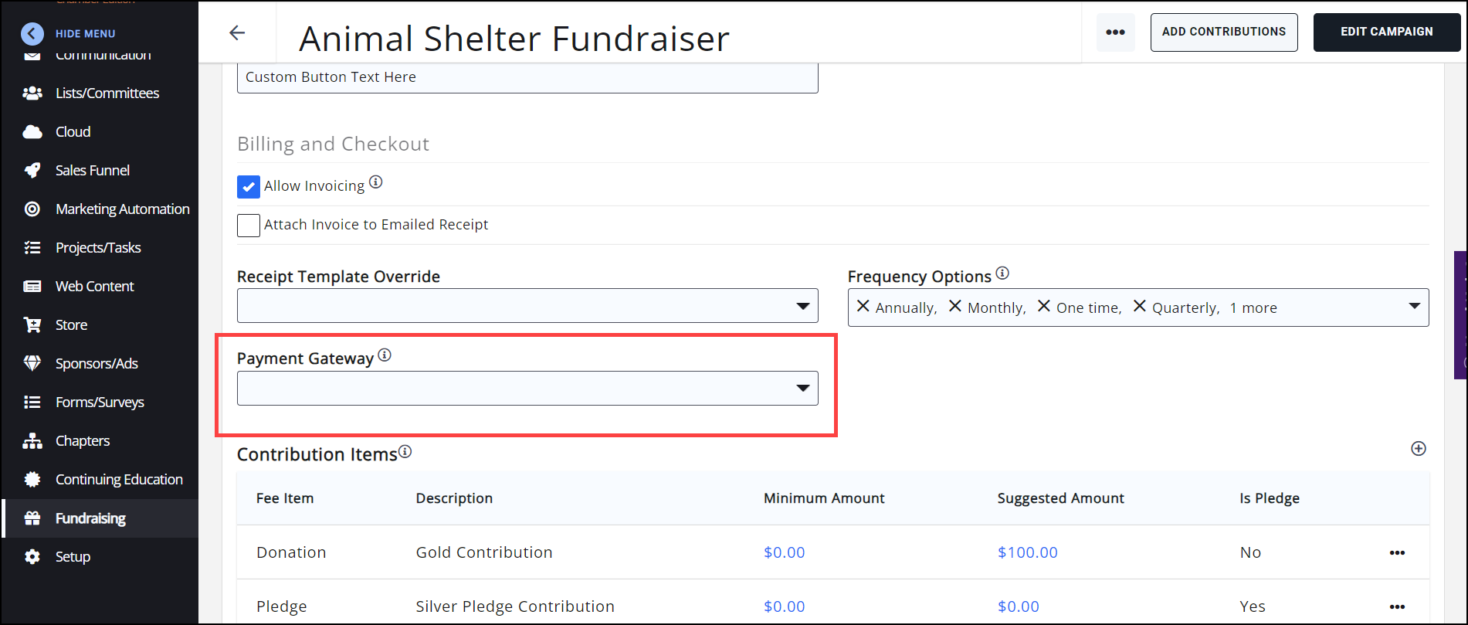Open the Payment Gateway dropdown
Image resolution: width=1468 pixels, height=625 pixels.
point(527,389)
